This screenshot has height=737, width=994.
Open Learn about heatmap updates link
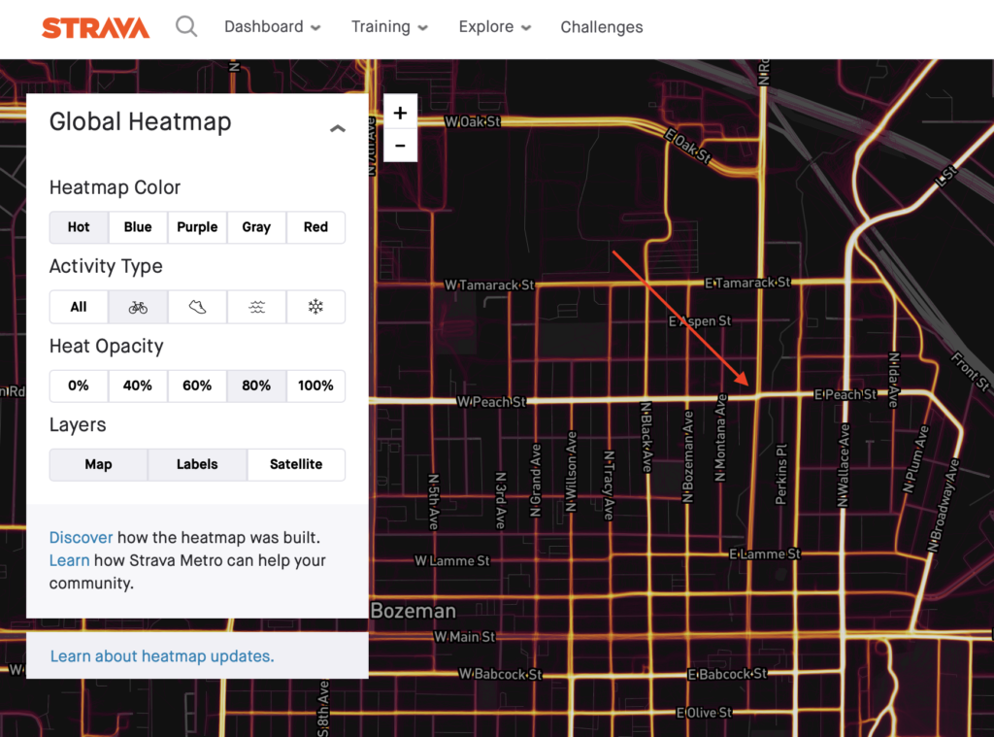[162, 655]
